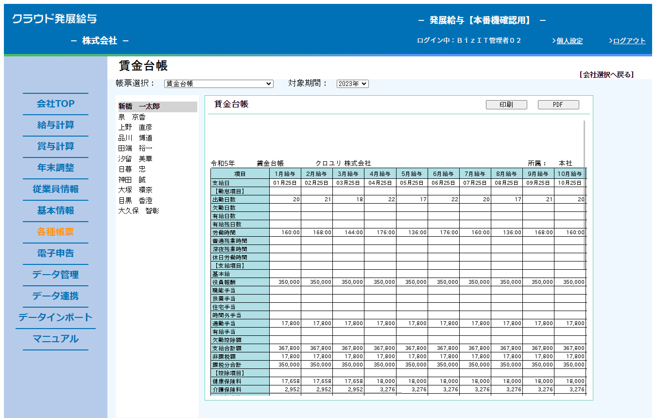Viewport: 656px width, 418px height.
Task: Click the 03月25日 payment date cell
Action: point(348,183)
